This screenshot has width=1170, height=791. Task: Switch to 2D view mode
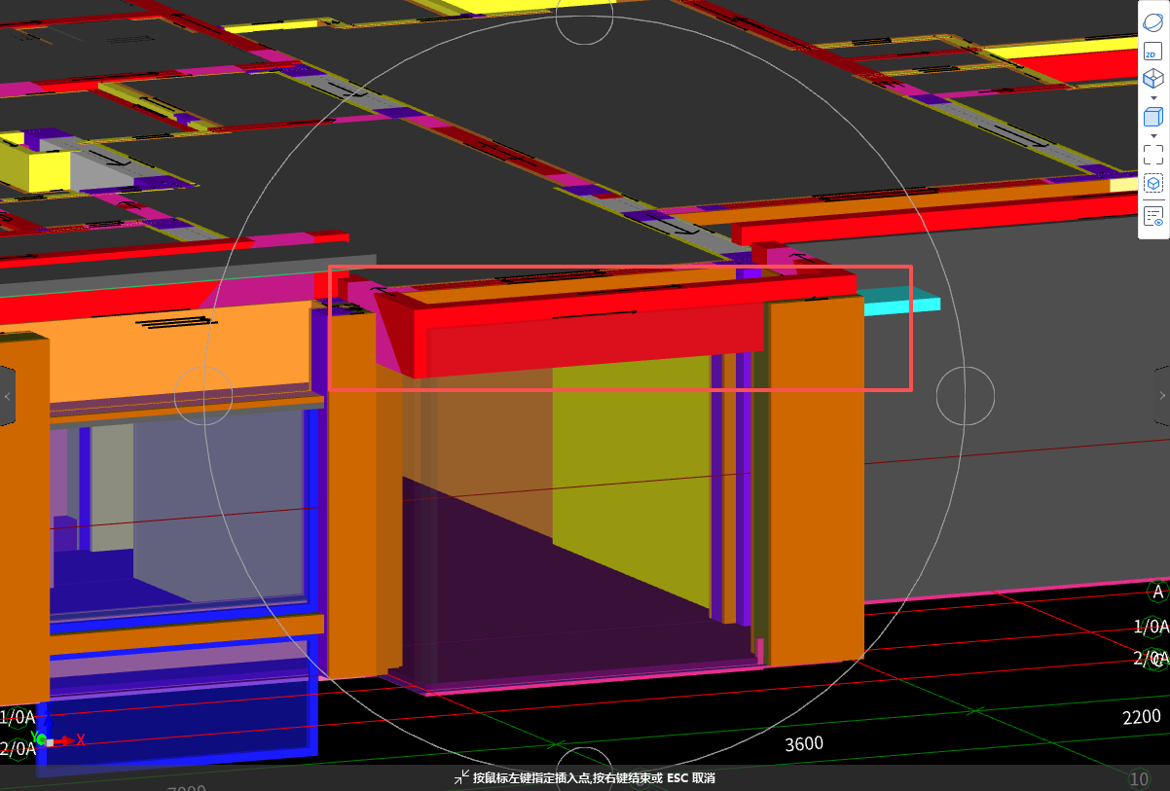click(x=1152, y=53)
